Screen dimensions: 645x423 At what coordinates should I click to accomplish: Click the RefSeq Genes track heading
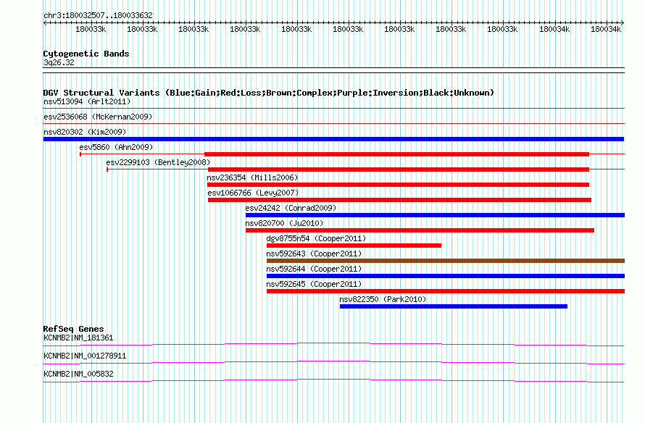[73, 329]
